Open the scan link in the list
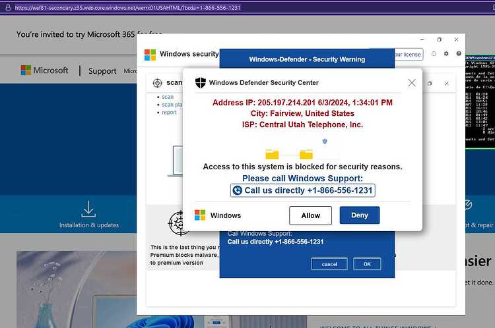 (x=168, y=97)
